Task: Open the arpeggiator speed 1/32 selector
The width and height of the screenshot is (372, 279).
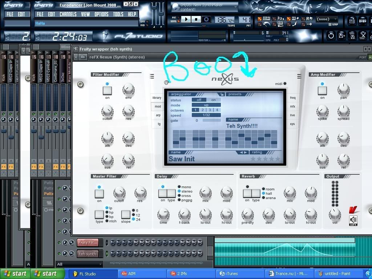Action: tap(206, 115)
